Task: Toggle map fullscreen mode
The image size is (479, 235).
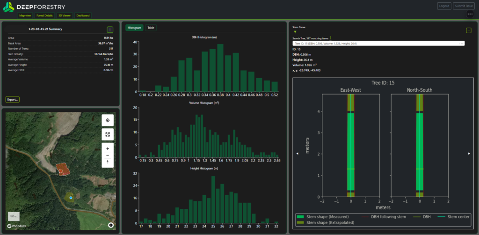Action: tap(108, 134)
